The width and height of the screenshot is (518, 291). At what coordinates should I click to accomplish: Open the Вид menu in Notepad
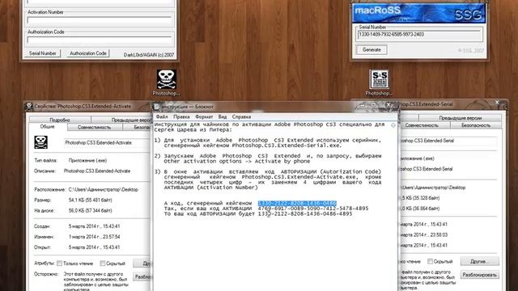[x=223, y=116]
